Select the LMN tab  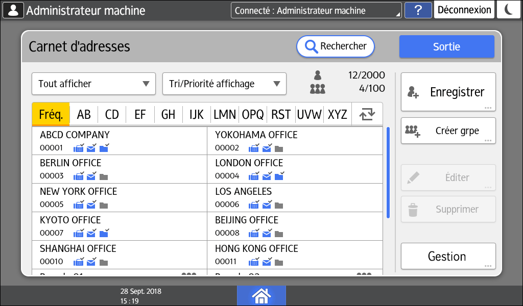click(225, 114)
